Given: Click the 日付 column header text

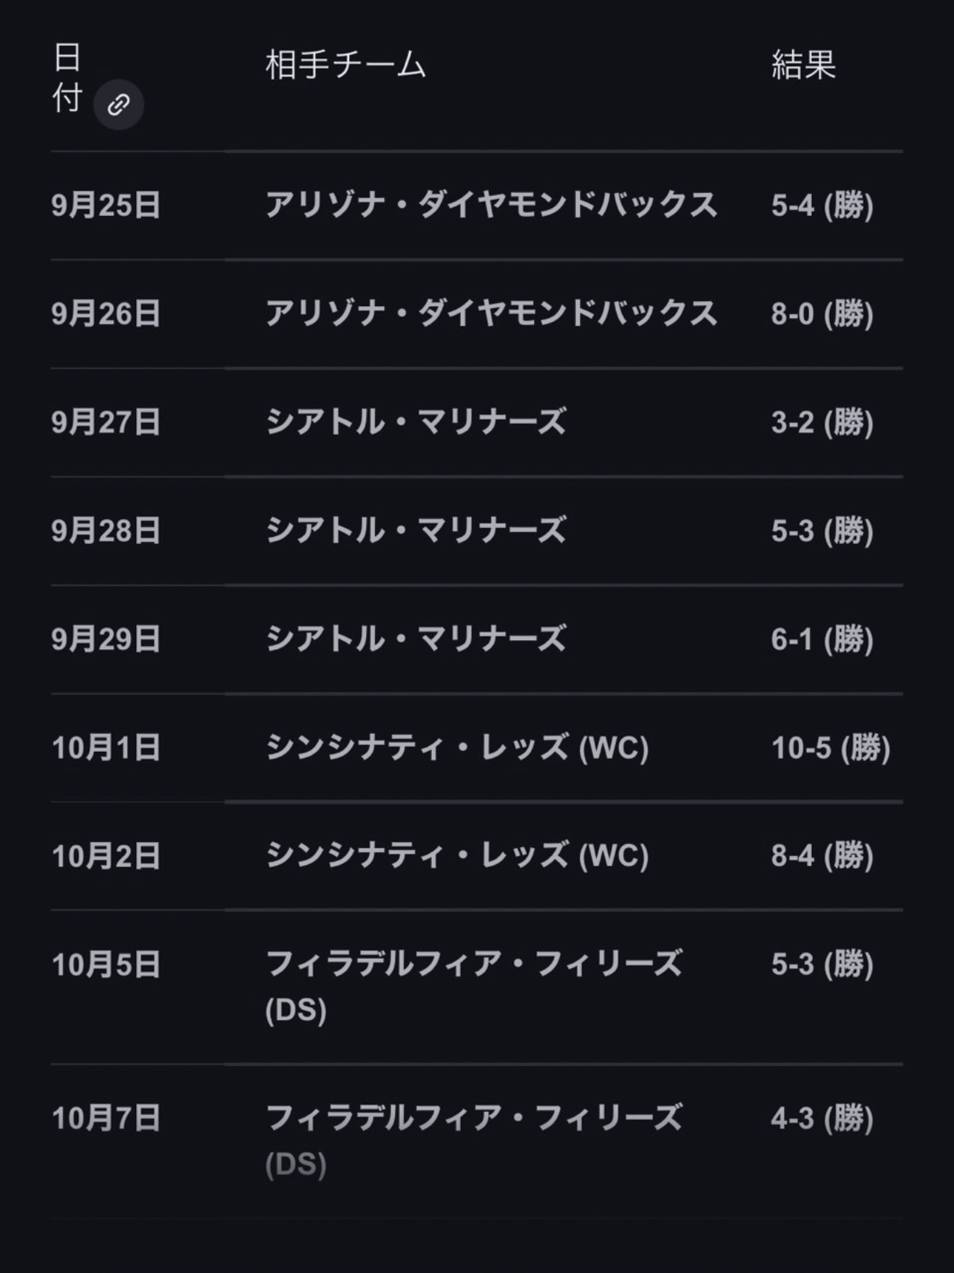Looking at the screenshot, I should [67, 78].
